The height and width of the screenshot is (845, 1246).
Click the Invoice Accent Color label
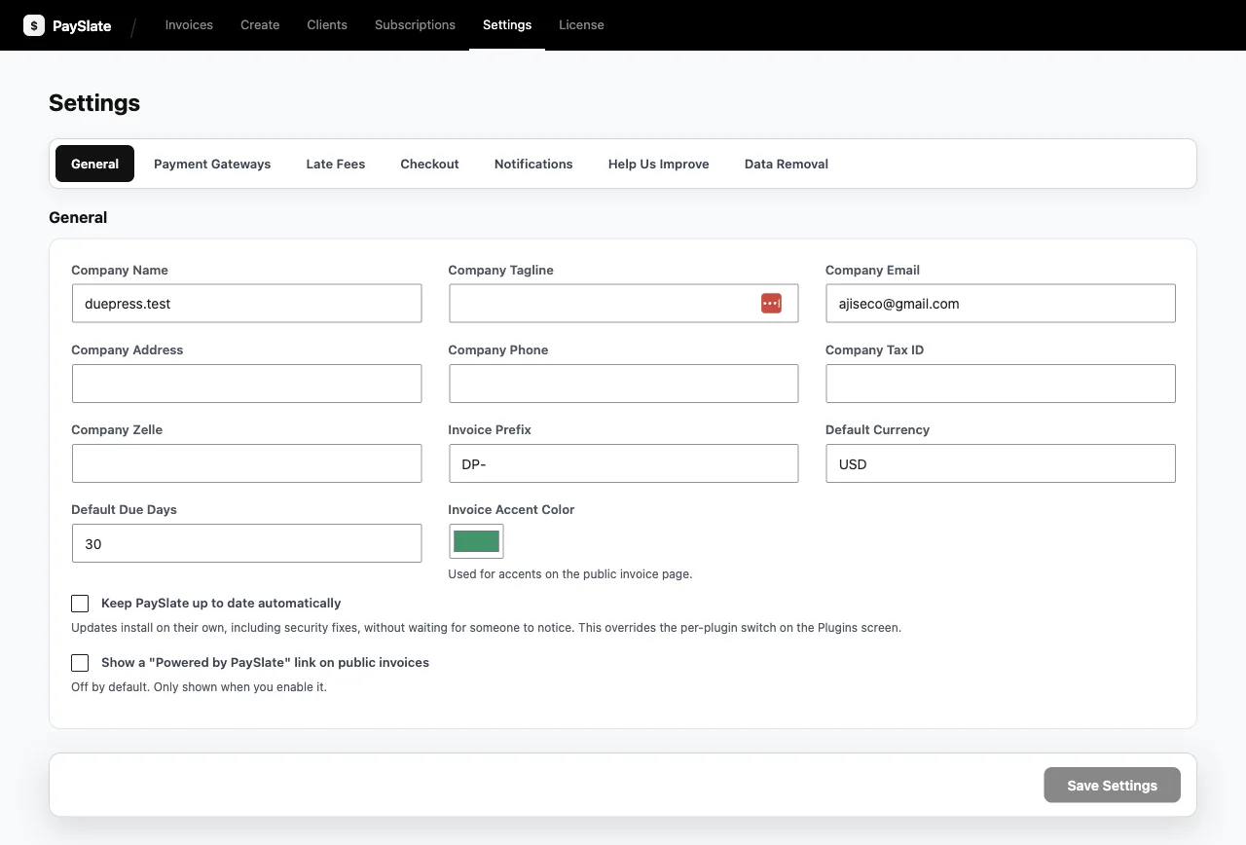511,510
